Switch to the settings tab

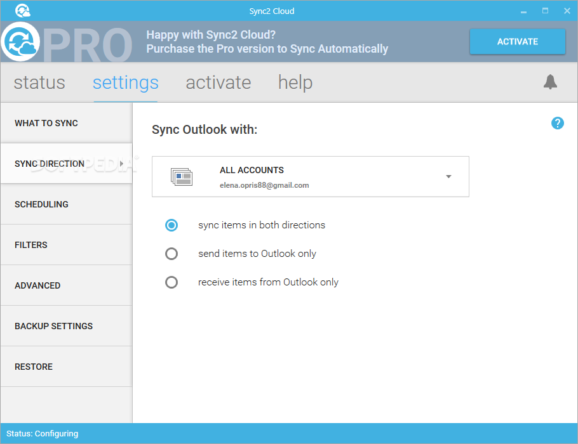tap(126, 83)
